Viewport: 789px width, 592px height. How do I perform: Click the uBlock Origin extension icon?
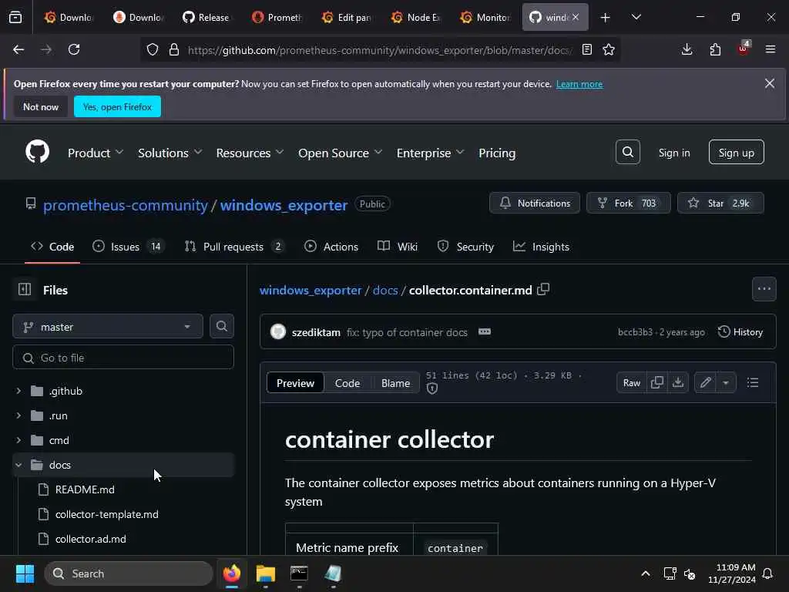click(x=743, y=49)
